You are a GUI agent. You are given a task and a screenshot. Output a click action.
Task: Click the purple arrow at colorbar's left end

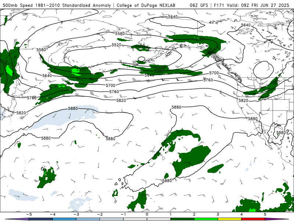(x=17, y=219)
